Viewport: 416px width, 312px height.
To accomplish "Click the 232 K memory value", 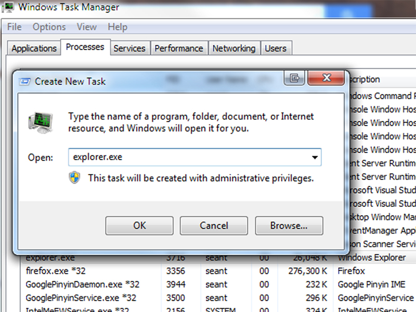I will tap(317, 284).
